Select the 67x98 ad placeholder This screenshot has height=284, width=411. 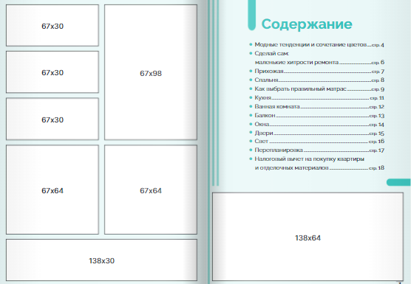coord(151,72)
